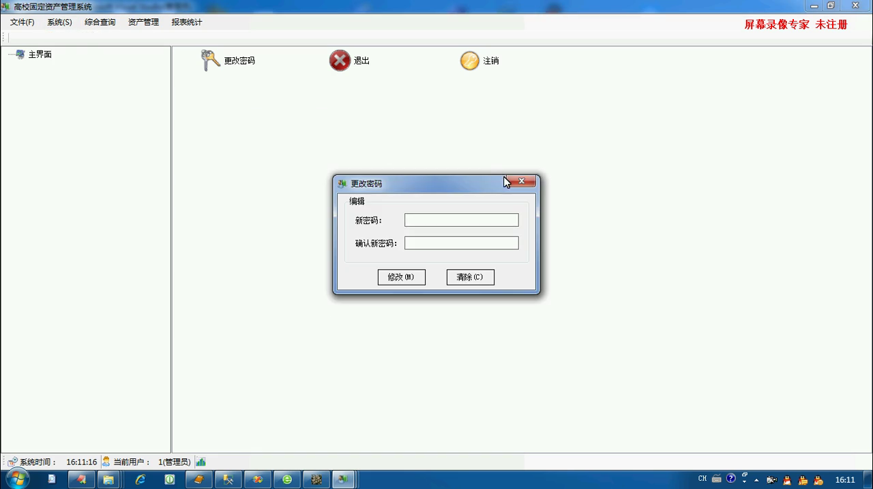Select the 主界面 tree node

40,54
